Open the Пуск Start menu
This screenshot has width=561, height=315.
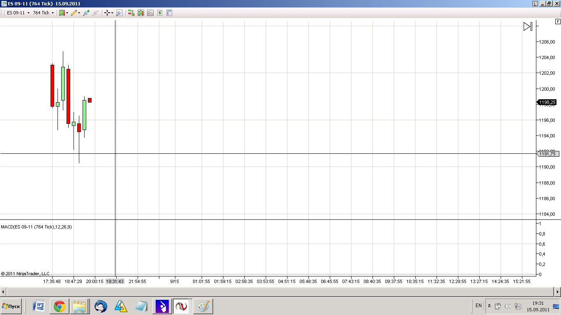point(11,306)
